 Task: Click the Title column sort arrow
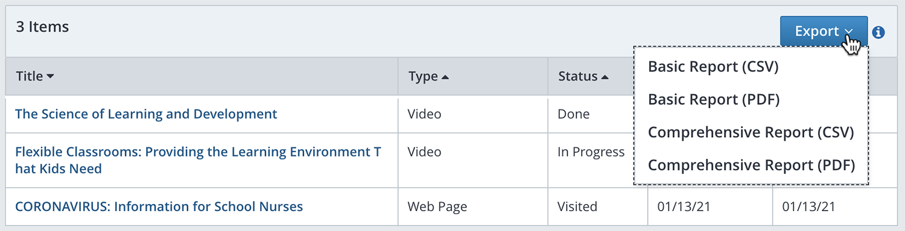coord(50,77)
